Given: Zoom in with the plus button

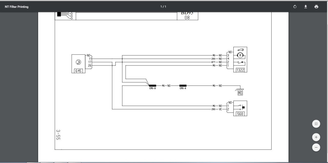Looking at the screenshot, I should (316, 137).
